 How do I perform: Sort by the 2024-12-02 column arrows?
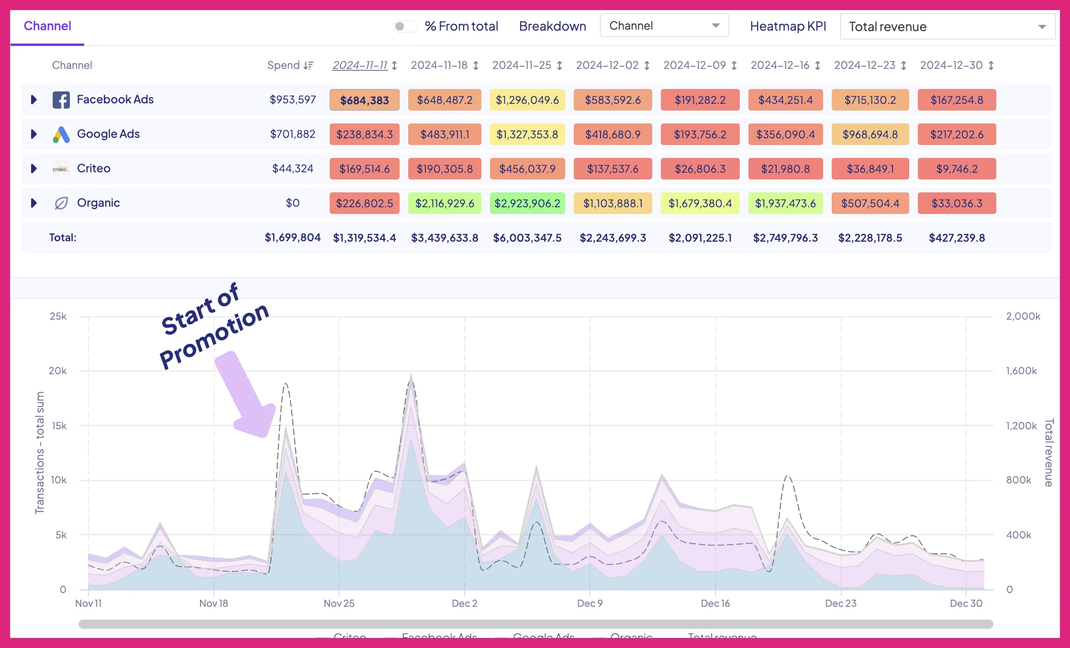(646, 65)
